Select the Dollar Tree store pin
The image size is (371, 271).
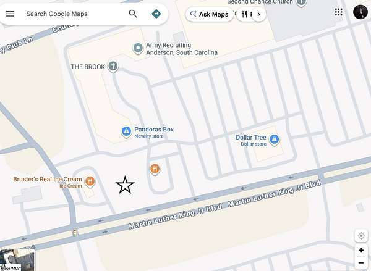click(274, 140)
